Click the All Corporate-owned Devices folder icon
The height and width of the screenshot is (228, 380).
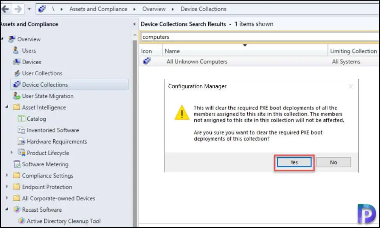(x=16, y=198)
